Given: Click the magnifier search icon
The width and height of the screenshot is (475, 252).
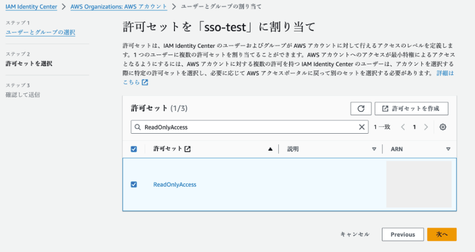Looking at the screenshot, I should coord(138,127).
